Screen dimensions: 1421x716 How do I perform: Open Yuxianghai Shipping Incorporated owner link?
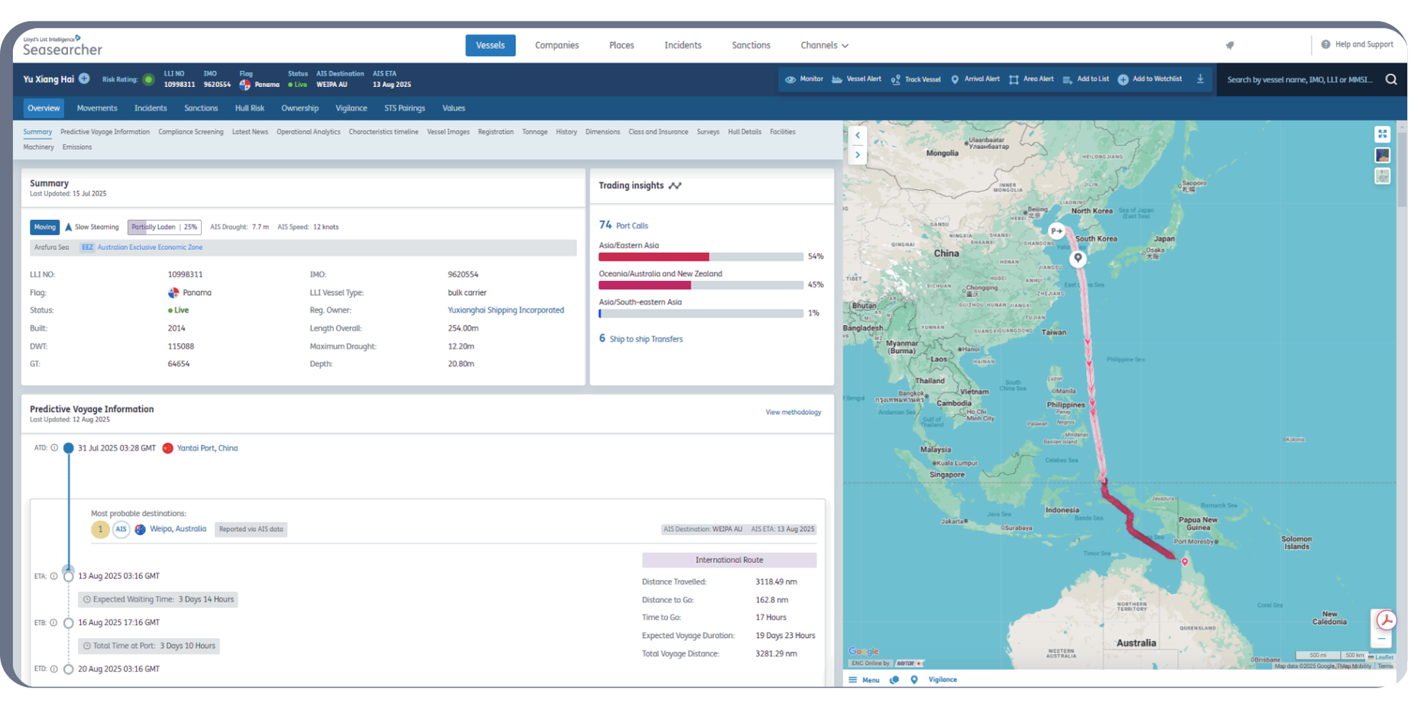coord(505,310)
